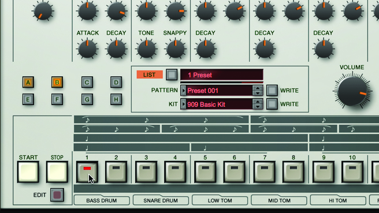Click the bass drum DECAY knob

point(116,49)
